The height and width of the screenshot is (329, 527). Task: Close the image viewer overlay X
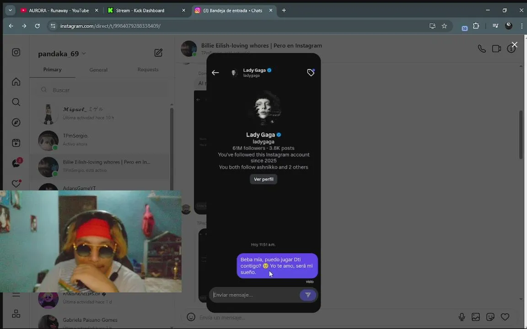point(514,45)
